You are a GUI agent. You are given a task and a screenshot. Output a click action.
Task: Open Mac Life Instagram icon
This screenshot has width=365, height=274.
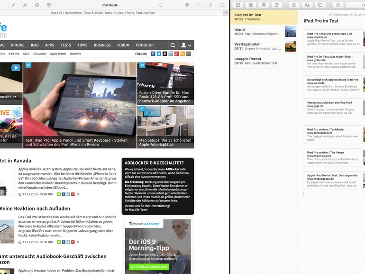(171, 54)
